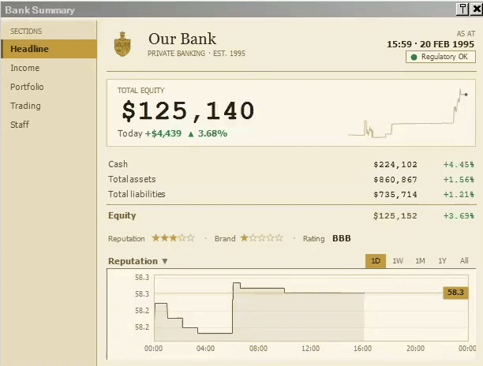Pin the Bank Summary window
The height and width of the screenshot is (366, 483).
[462, 9]
